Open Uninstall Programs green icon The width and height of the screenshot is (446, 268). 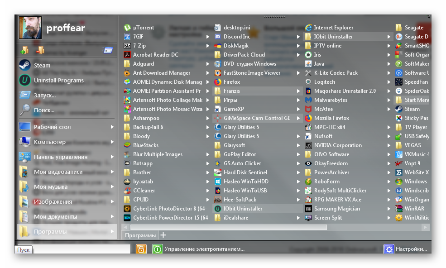pyautogui.click(x=25, y=80)
